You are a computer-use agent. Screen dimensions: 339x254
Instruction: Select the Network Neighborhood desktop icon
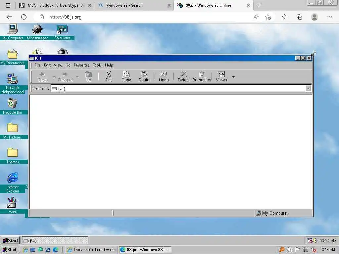point(13,84)
